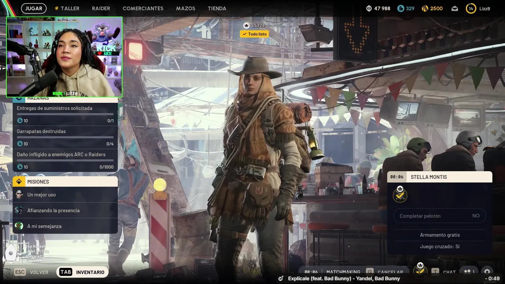505x284 pixels.
Task: Open the squad members icon showing 1
Action: 469,272
